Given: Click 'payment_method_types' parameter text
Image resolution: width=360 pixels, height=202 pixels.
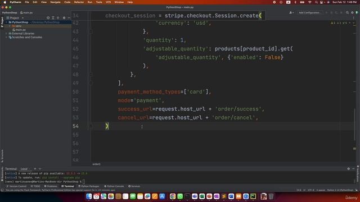Looking at the screenshot, I should tap(149, 92).
